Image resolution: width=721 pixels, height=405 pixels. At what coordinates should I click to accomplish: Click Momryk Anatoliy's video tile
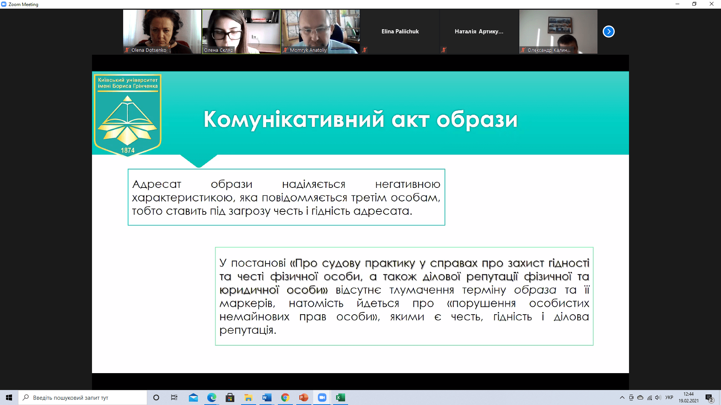click(320, 31)
